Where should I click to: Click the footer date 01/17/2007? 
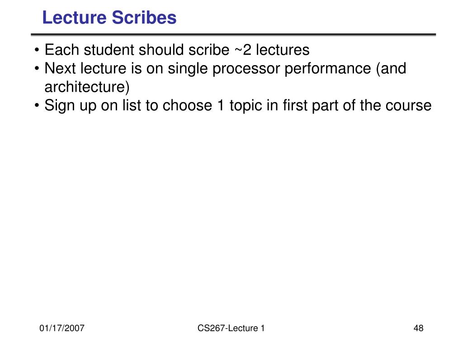[x=61, y=328]
